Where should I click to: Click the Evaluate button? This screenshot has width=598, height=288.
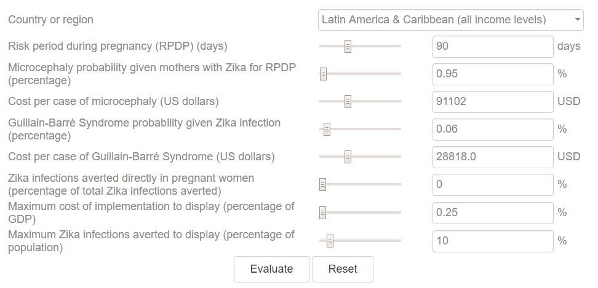click(x=271, y=269)
